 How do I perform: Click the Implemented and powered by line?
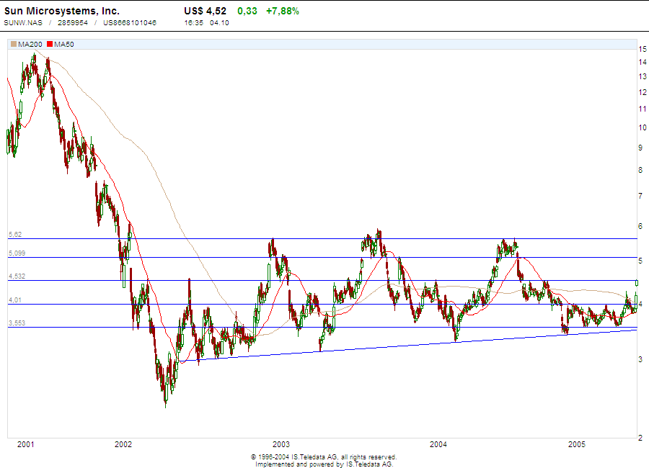click(x=324, y=464)
